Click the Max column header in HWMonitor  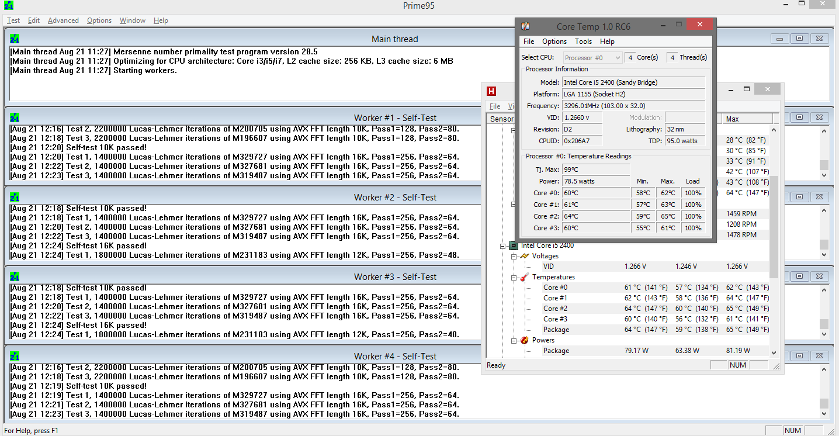(x=746, y=119)
